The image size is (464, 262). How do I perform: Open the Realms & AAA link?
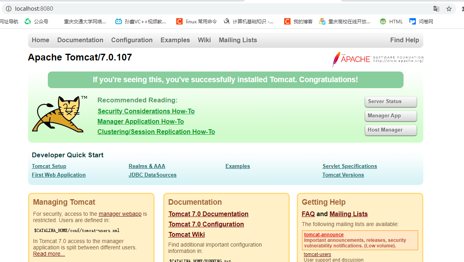point(147,166)
